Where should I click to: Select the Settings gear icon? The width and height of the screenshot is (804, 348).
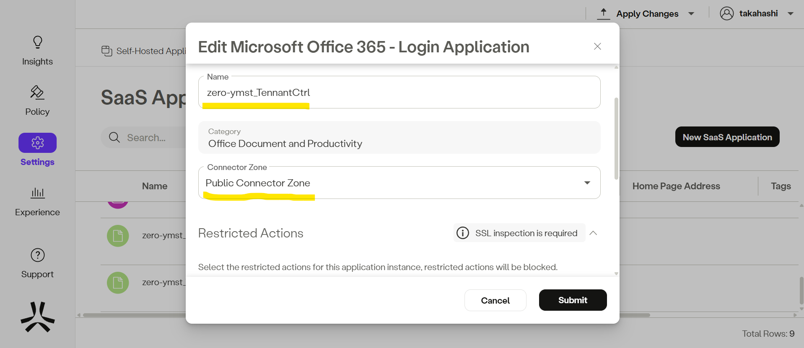(x=38, y=143)
